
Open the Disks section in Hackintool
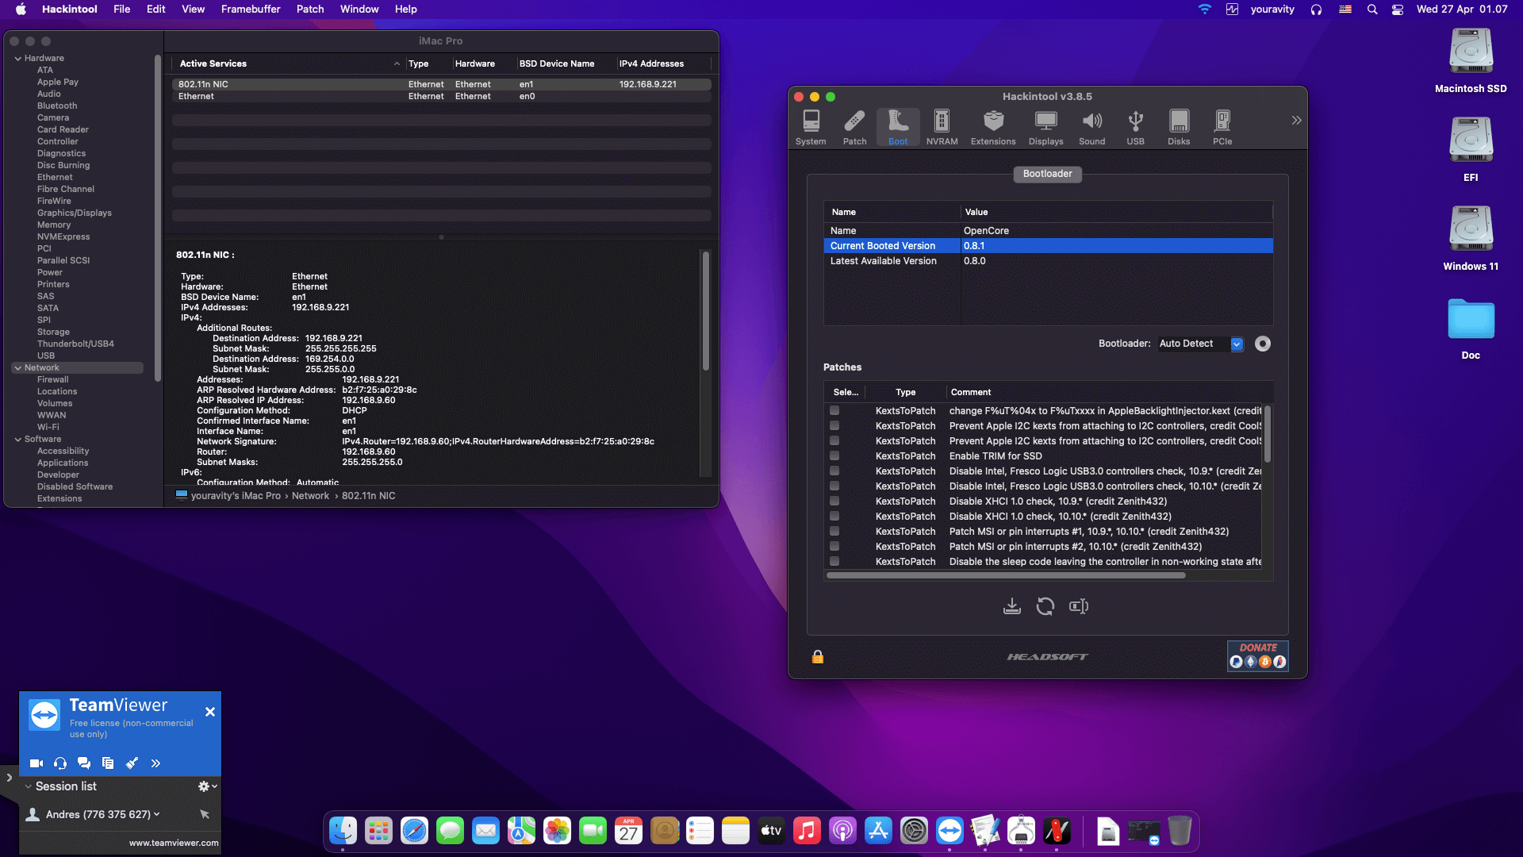click(1179, 127)
